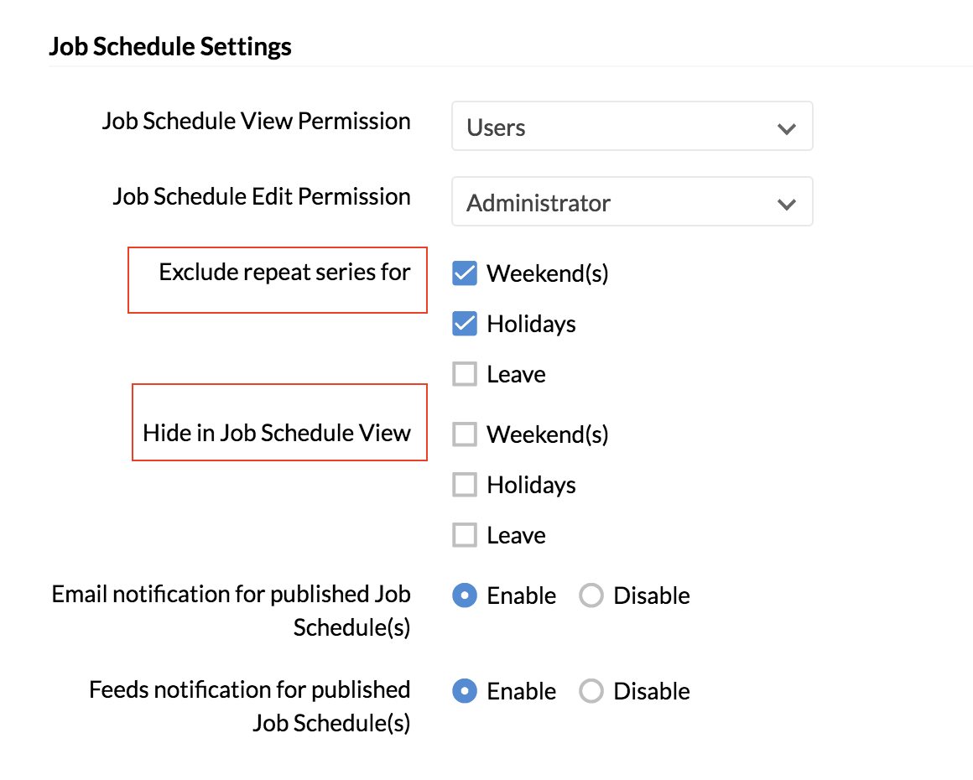
Task: Check Holidays under Hide in Job Schedule View
Action: coord(465,485)
